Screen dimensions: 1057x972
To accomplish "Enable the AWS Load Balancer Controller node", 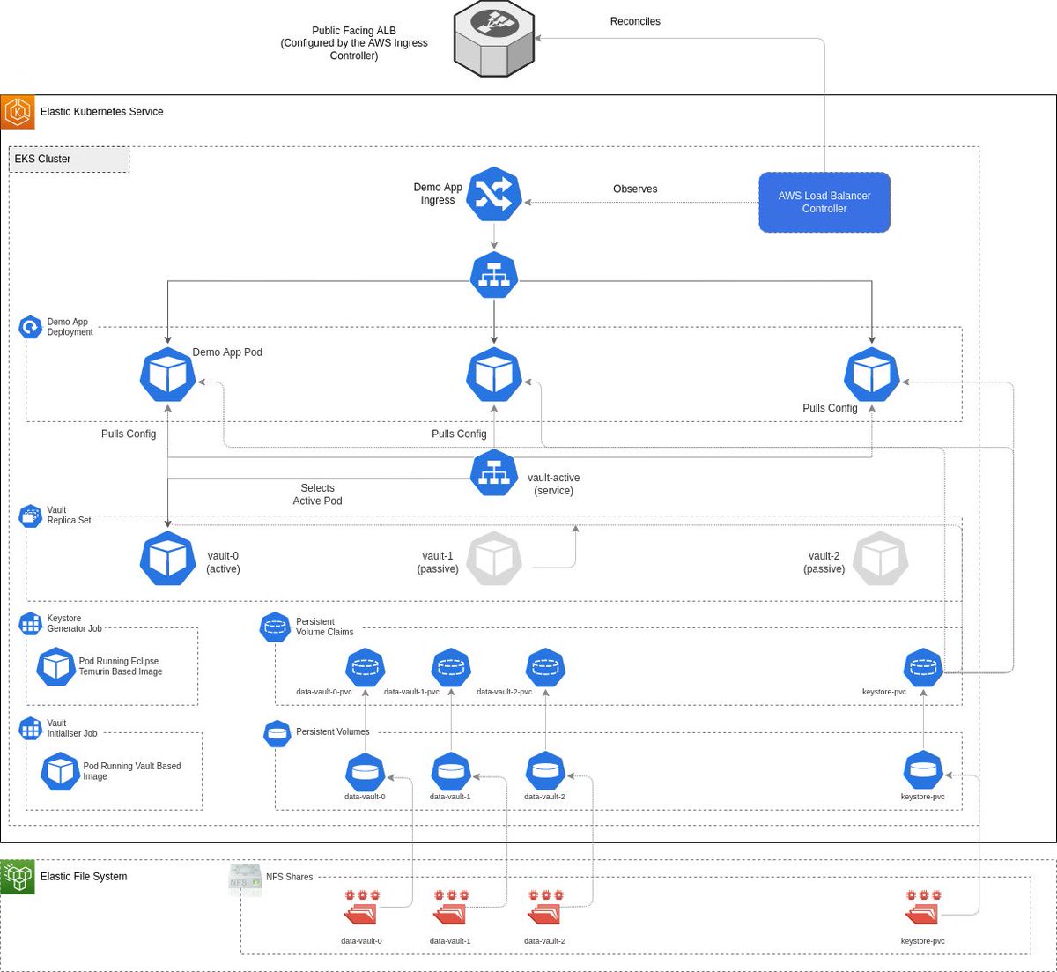I will (x=824, y=202).
